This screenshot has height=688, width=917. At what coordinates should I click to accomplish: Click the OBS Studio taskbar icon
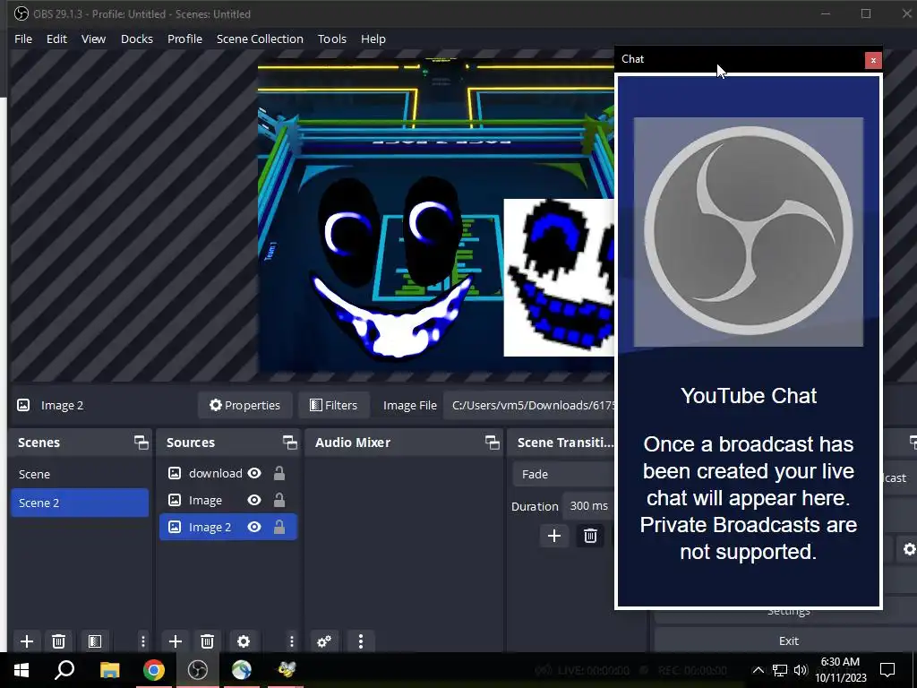click(x=198, y=670)
